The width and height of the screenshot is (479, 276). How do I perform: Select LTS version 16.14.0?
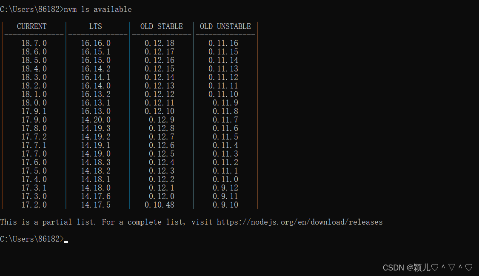[x=96, y=86]
